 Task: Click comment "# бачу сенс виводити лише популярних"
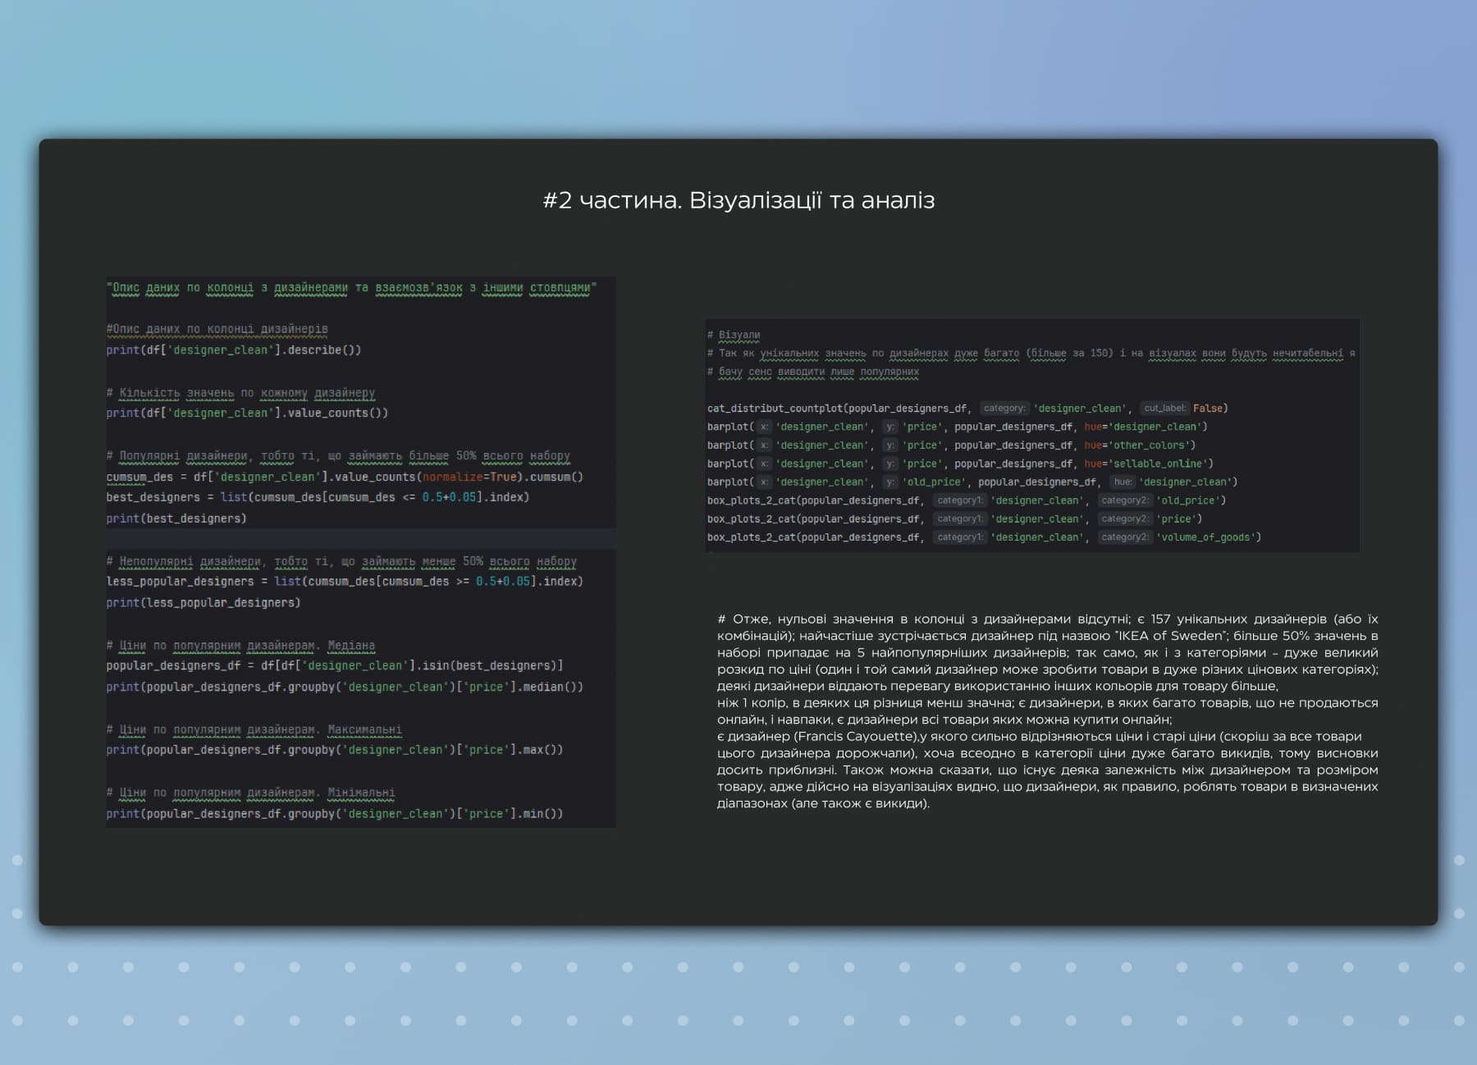pyautogui.click(x=813, y=372)
